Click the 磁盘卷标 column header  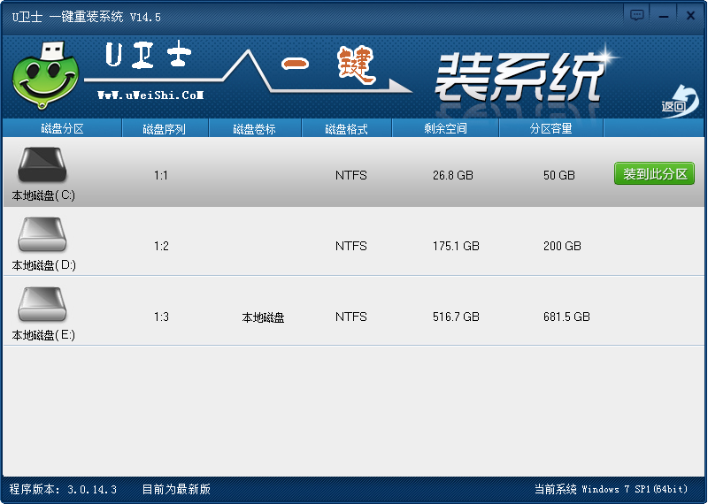pos(255,129)
